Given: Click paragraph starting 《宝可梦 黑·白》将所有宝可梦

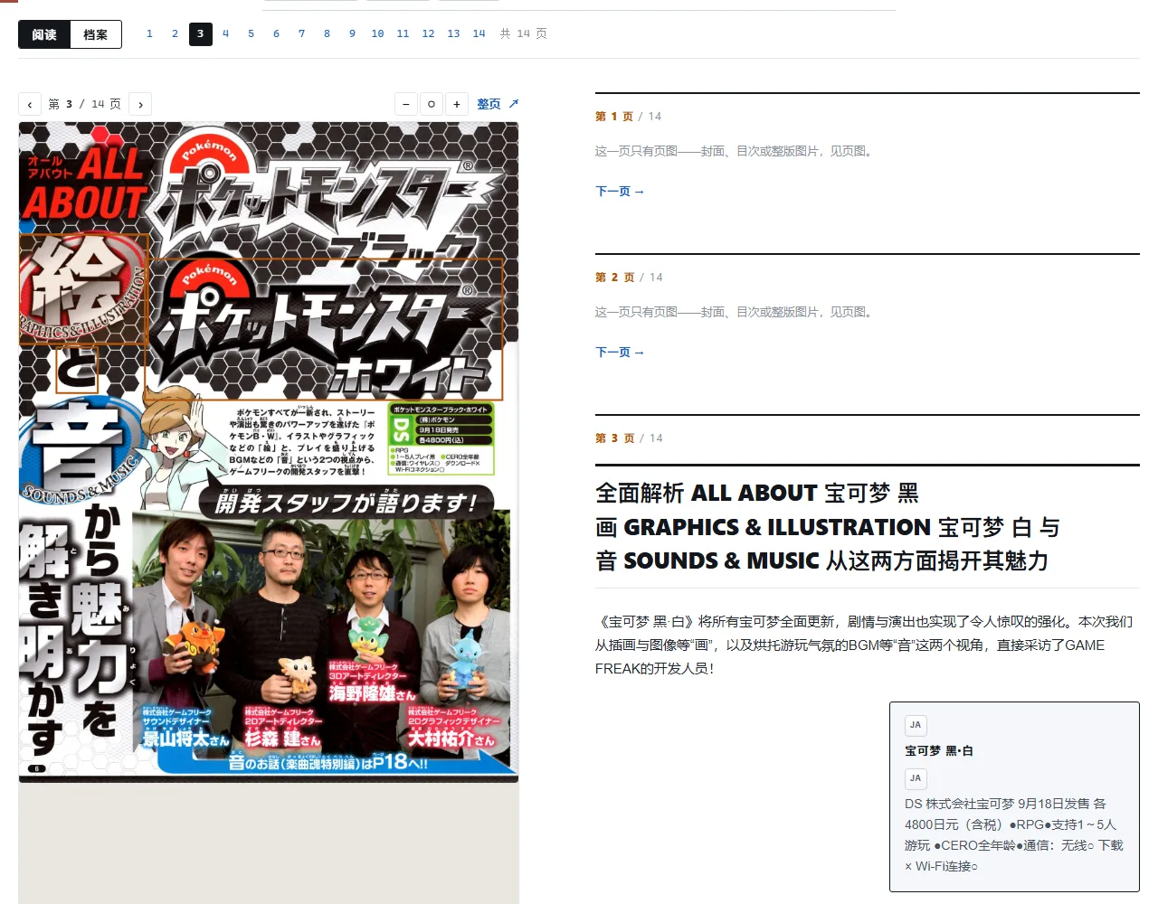Looking at the screenshot, I should [864, 645].
